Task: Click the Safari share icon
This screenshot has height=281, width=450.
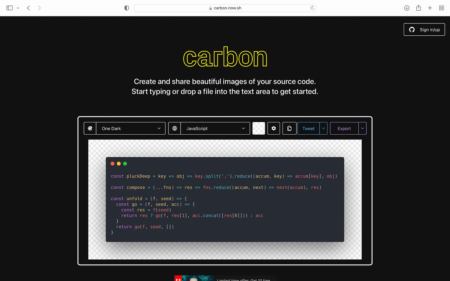Action: [419, 8]
